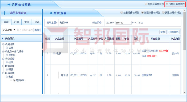187x102 pixels.
Task: Click the blue arrow icon beside 销售价格预估
Action: 9,5
